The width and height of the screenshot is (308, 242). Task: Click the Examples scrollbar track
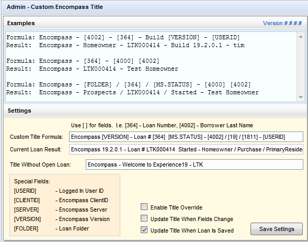pos(301,67)
